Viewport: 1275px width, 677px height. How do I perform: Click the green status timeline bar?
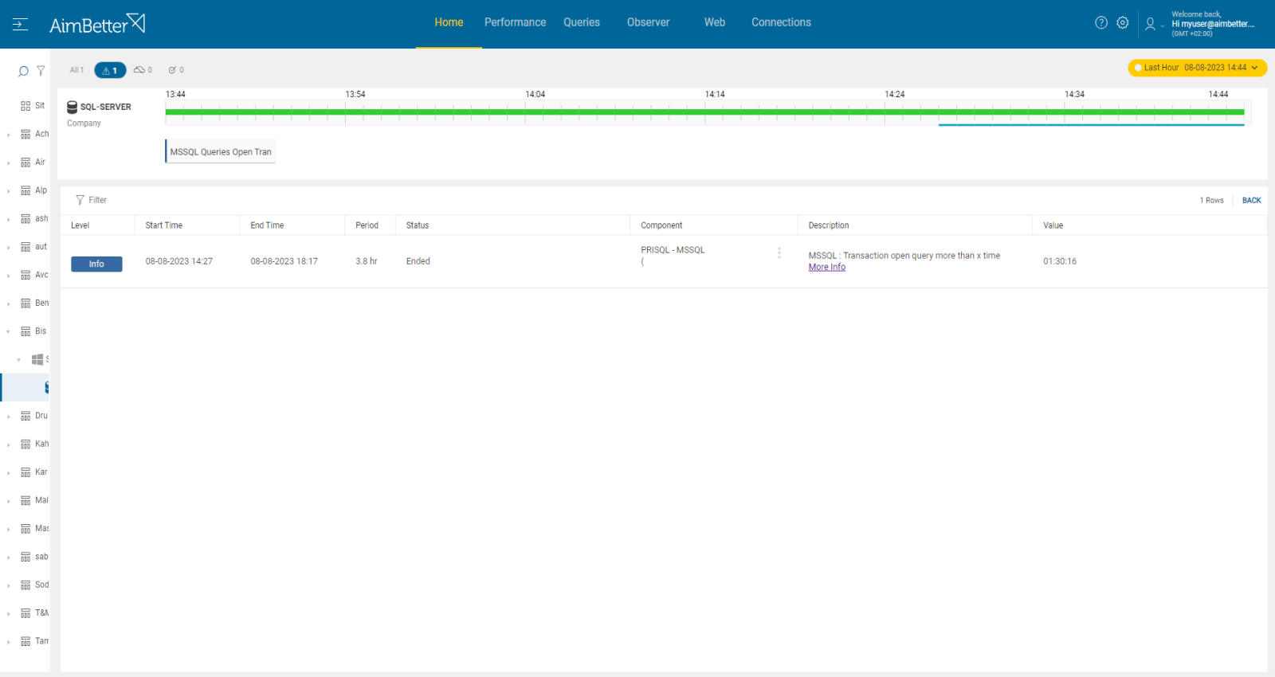pyautogui.click(x=704, y=112)
